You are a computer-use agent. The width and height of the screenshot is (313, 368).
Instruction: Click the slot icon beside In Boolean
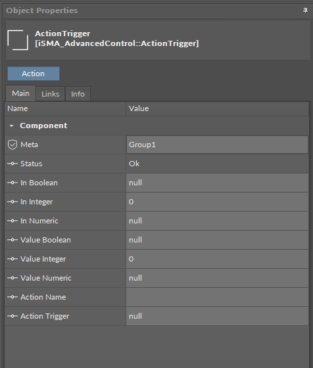point(12,183)
